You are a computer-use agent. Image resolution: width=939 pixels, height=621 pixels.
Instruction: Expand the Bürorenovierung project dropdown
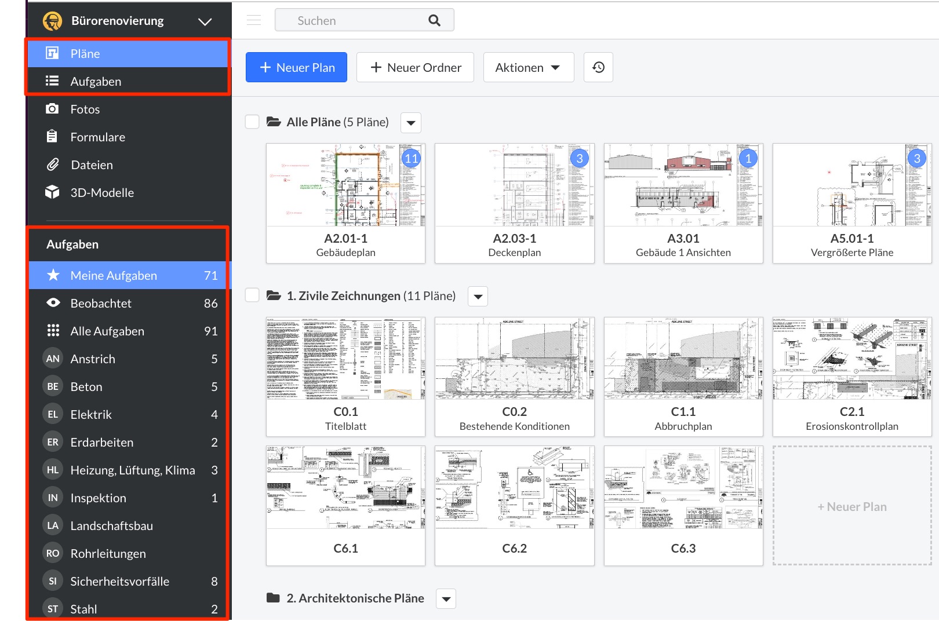pyautogui.click(x=205, y=21)
